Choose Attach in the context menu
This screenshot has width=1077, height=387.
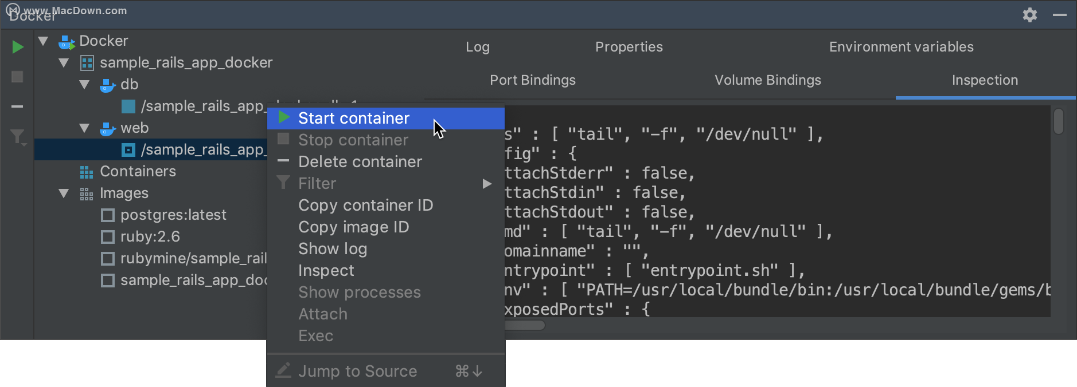pos(386,314)
